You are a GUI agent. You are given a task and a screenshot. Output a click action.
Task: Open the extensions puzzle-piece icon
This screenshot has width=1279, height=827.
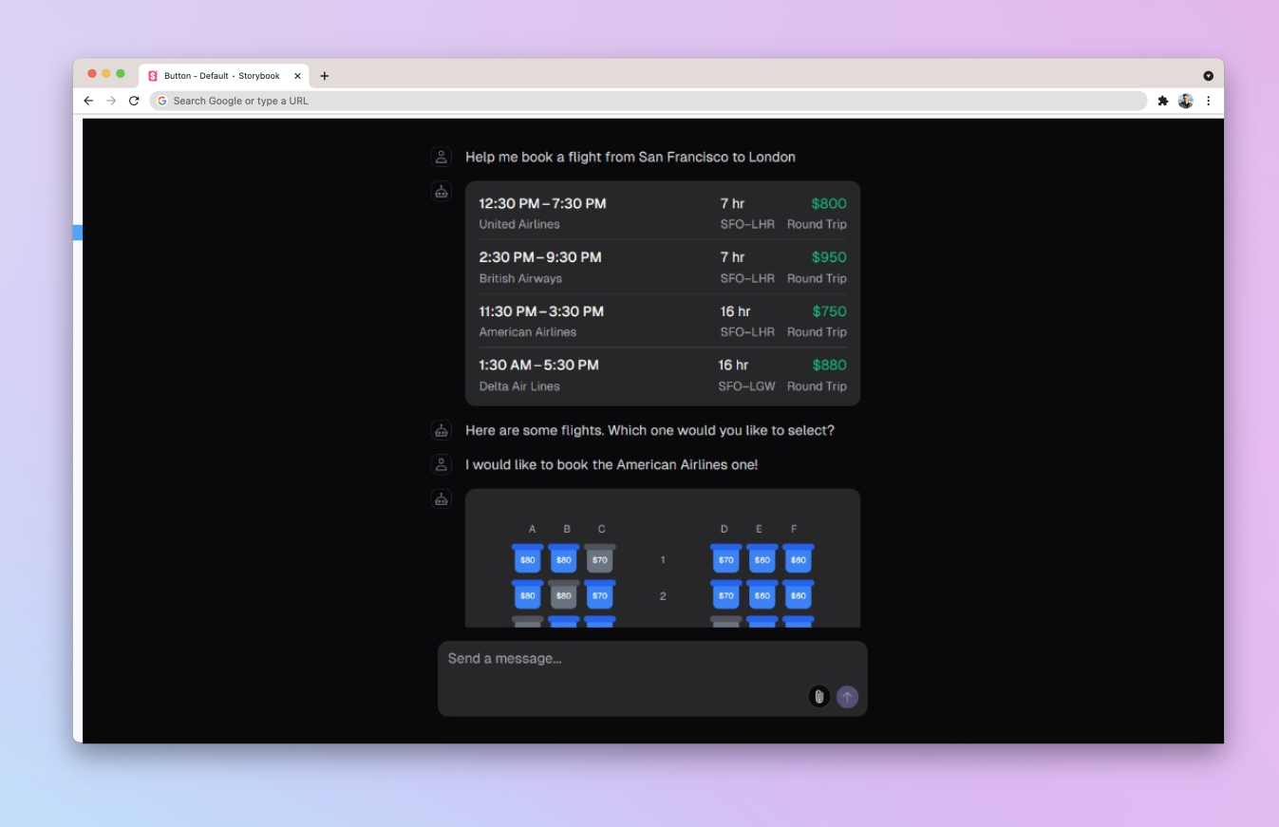[1162, 101]
